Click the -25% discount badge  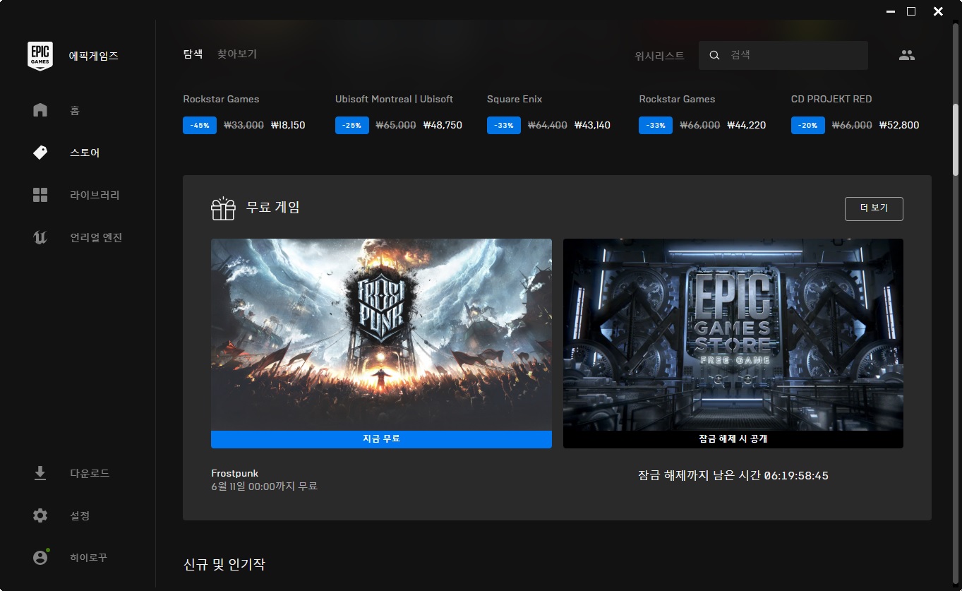click(352, 125)
